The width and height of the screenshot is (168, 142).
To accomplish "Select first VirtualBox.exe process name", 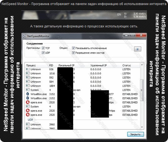I will 39,94.
